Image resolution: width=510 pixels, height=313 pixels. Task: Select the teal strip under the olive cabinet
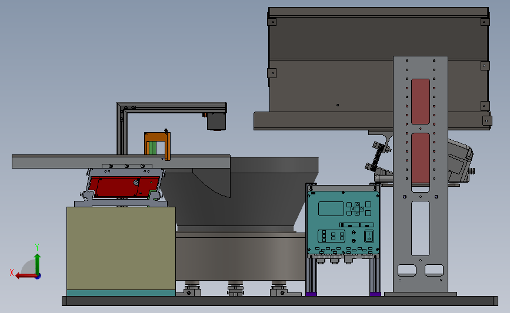(x=121, y=293)
